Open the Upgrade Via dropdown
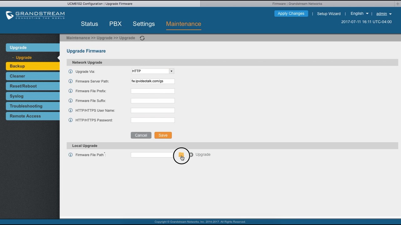 (171, 71)
